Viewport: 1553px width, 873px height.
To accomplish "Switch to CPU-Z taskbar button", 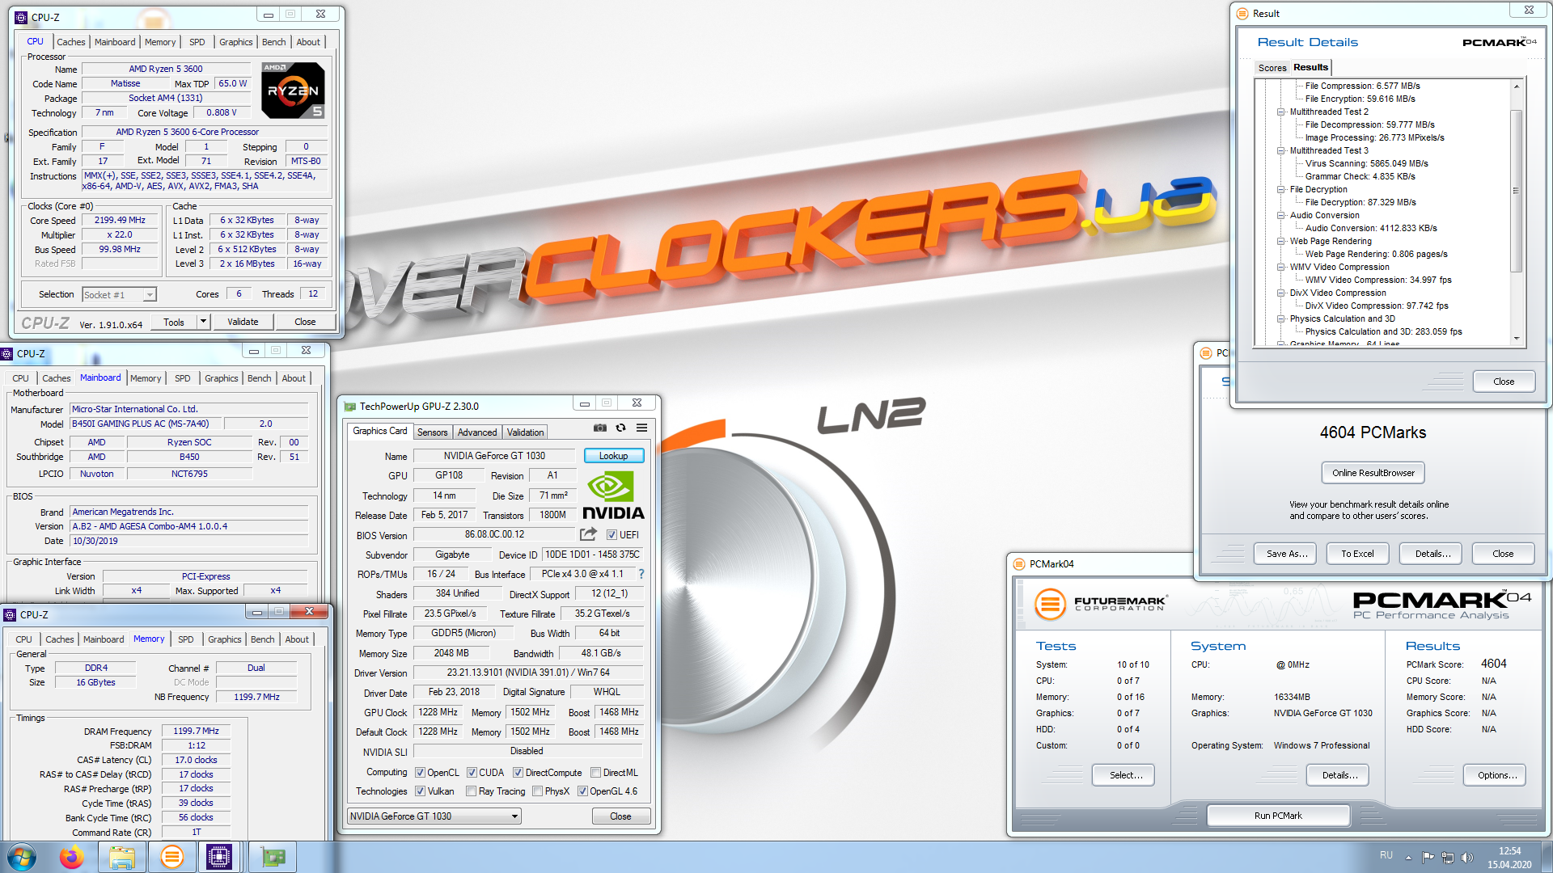I will coord(219,857).
